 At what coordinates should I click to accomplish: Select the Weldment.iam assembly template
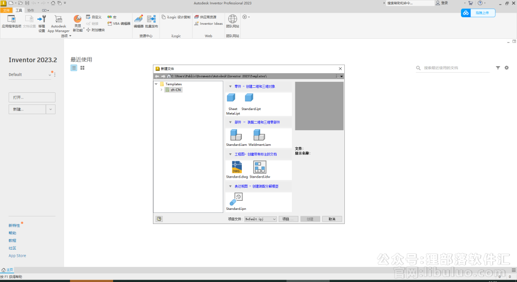(259, 135)
